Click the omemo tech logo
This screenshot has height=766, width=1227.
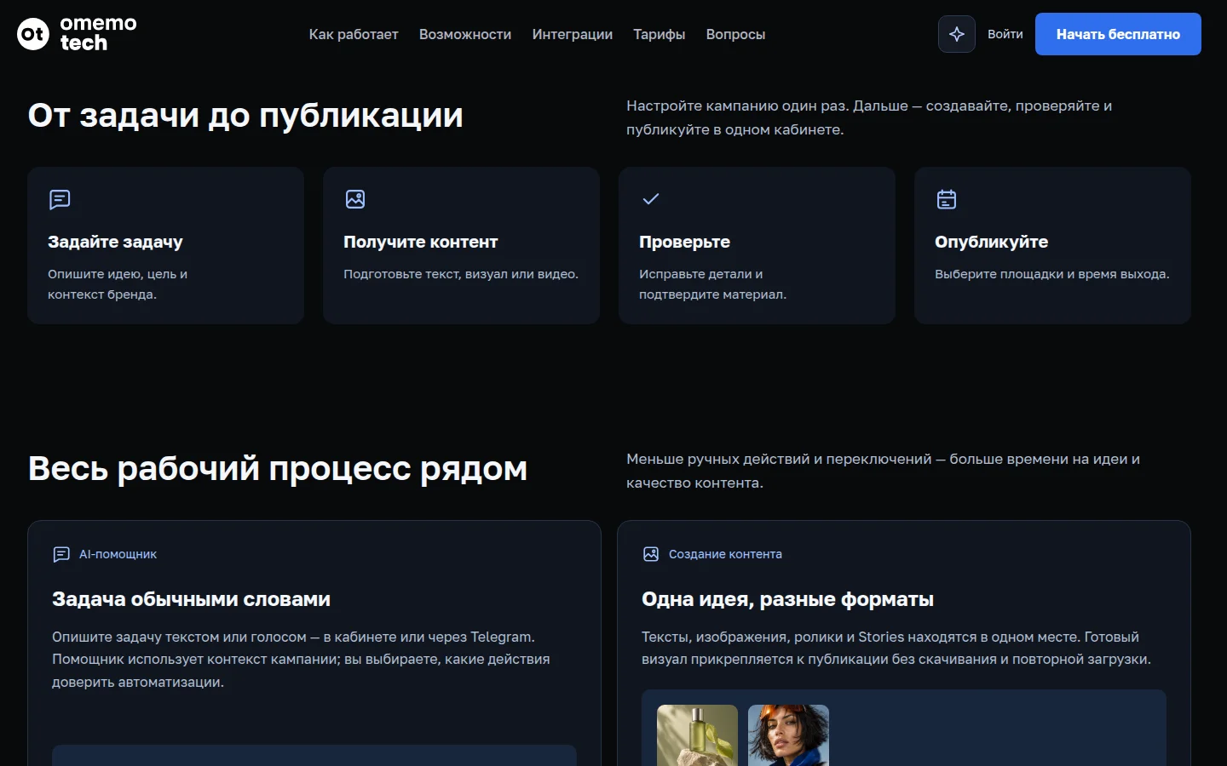[x=77, y=34]
